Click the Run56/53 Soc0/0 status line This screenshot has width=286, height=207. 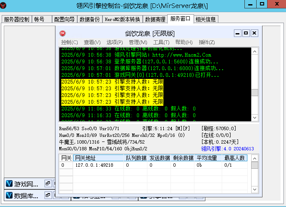(89, 128)
